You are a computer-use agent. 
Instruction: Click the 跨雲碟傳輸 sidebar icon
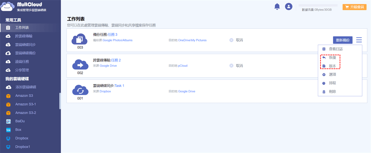coord(8,36)
